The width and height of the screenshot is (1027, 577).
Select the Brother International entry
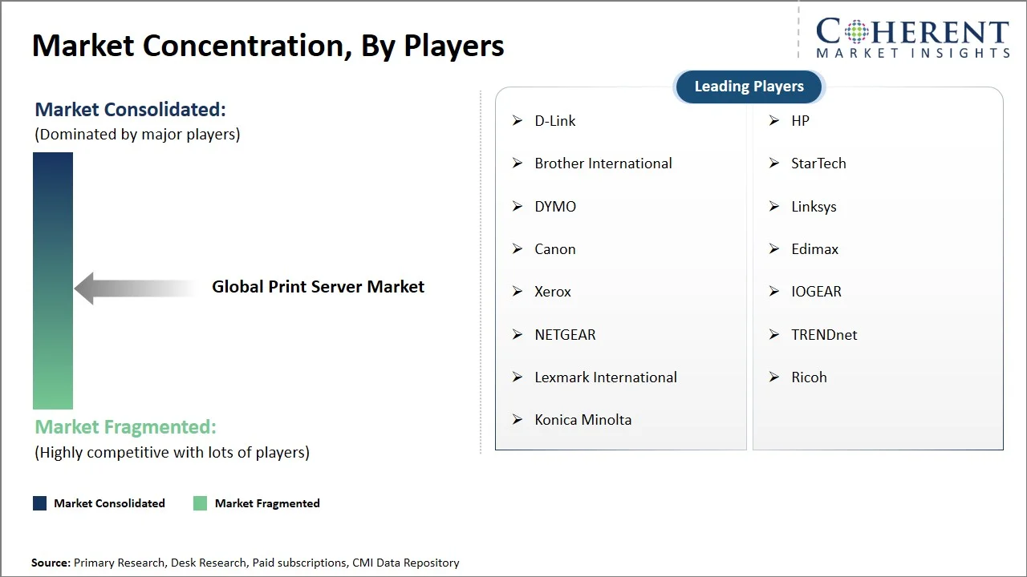(603, 163)
